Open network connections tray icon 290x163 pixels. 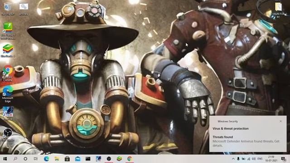249,159
